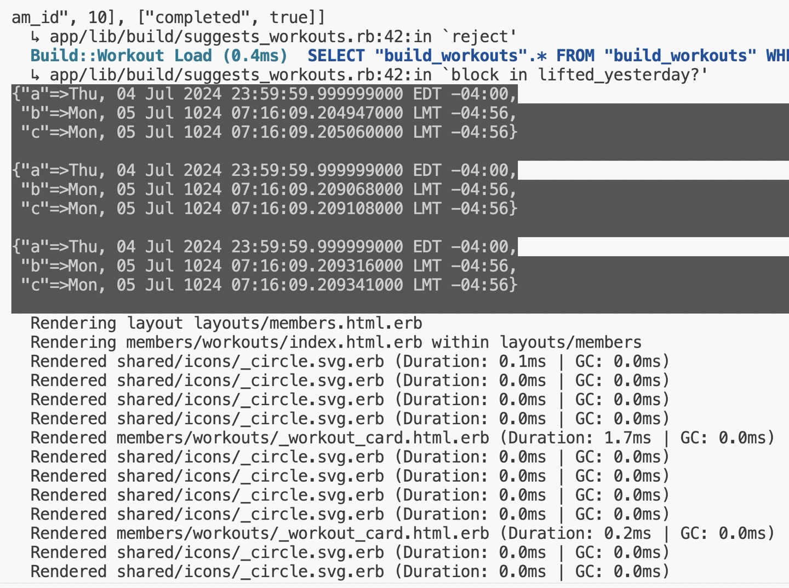Click the _circle.svg.erb line with Duration 0.1ms
Screen dimensions: 789x588
(x=350, y=361)
